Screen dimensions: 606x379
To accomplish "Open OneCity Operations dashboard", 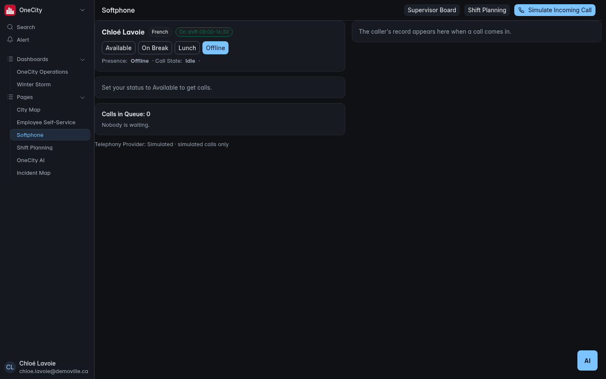I will tap(50, 72).
